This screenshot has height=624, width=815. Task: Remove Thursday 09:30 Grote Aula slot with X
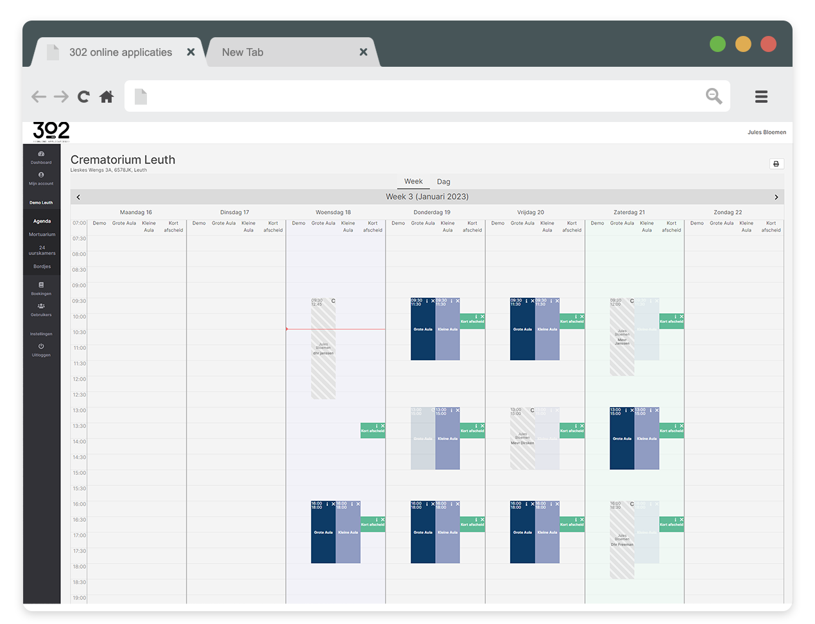pos(433,301)
